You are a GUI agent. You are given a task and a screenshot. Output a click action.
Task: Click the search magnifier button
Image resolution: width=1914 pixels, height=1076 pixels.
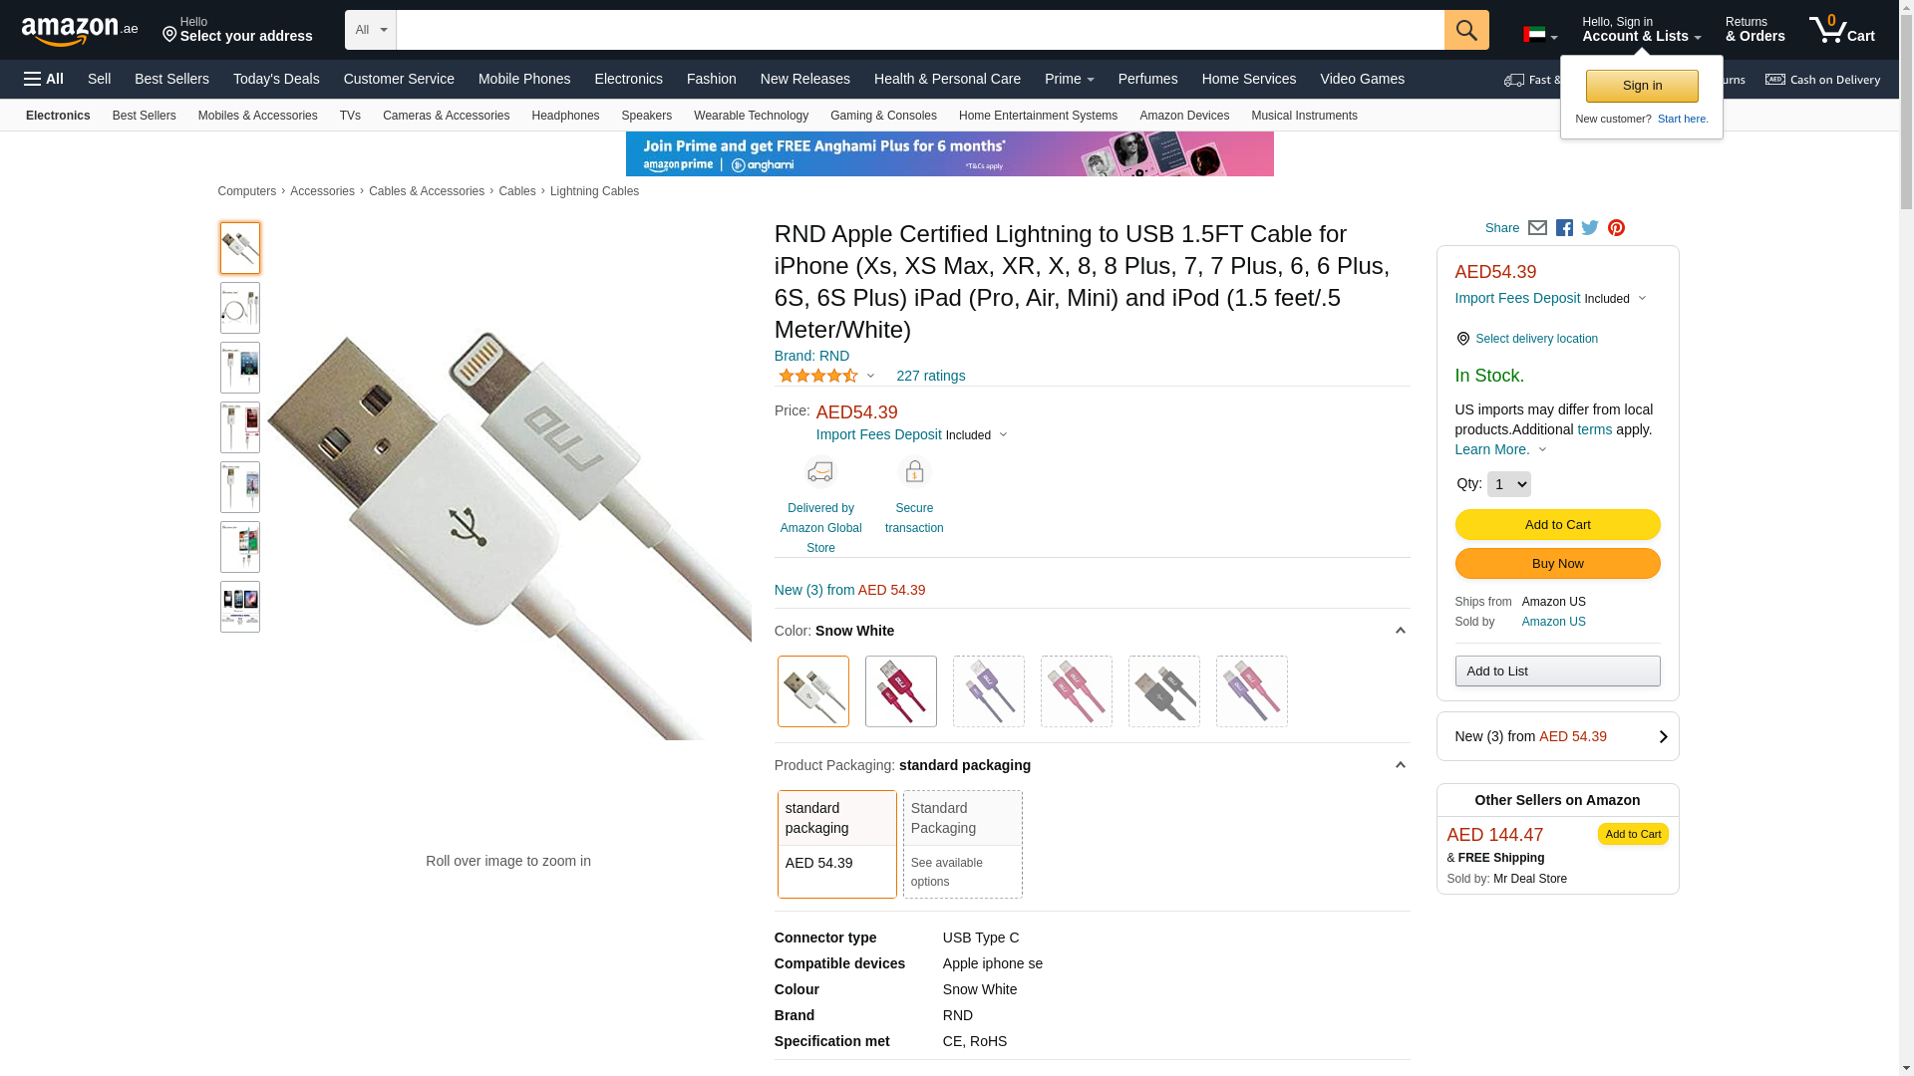point(1466,30)
